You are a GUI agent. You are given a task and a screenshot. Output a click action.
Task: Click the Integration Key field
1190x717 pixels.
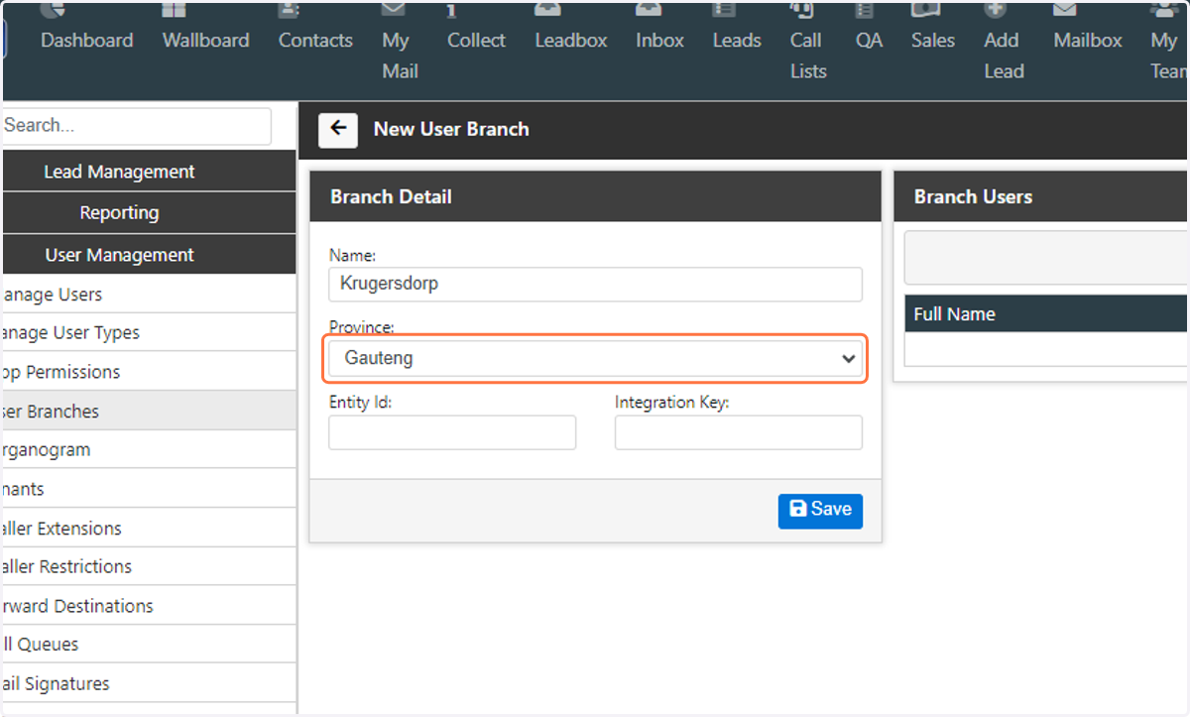click(x=739, y=432)
